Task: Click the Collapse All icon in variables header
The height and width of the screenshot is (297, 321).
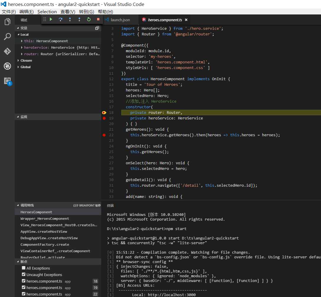Action: (97, 28)
